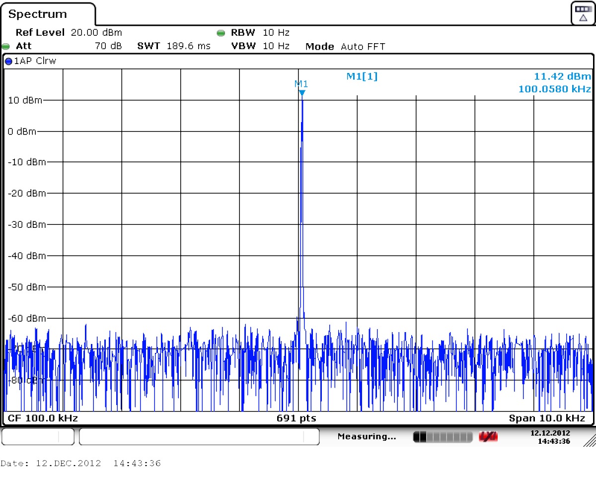Click the -40 dBm axis label
This screenshot has height=481, width=596.
point(28,256)
